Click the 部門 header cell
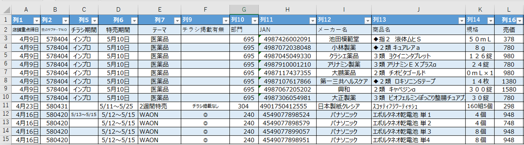 coord(244,30)
